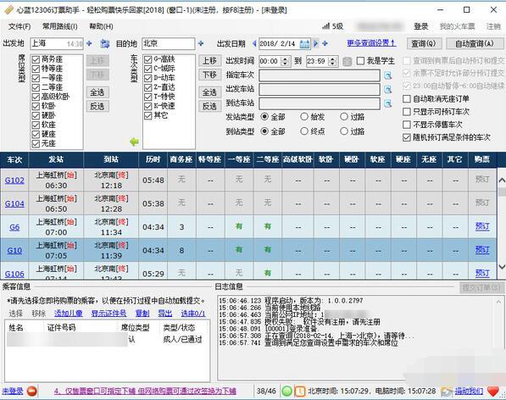The image size is (506, 400).
Task: Swap departure and destination stations icon
Action: point(105,43)
